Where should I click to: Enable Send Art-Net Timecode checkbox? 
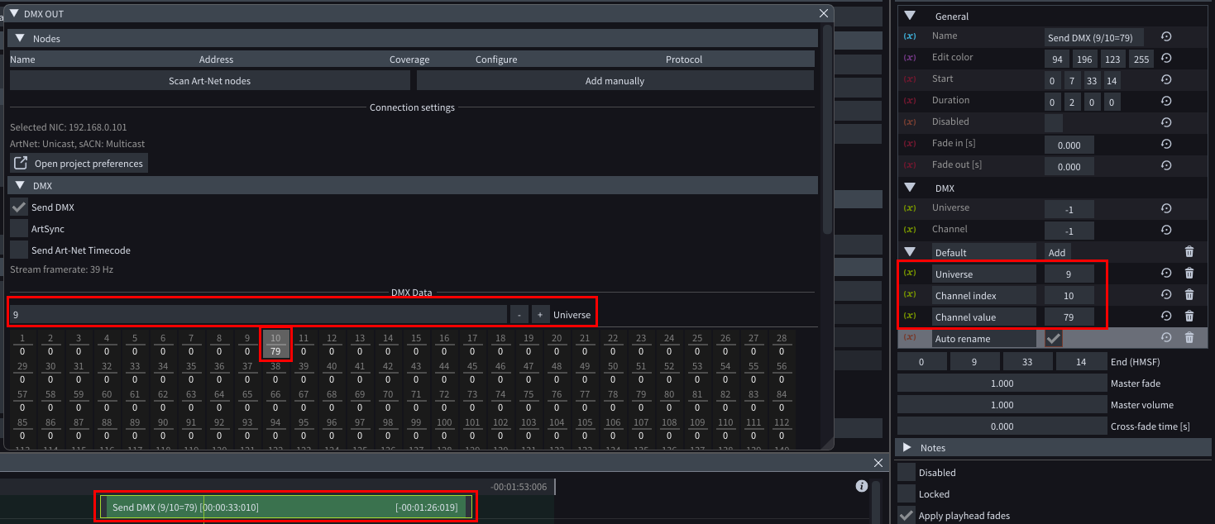(x=19, y=250)
